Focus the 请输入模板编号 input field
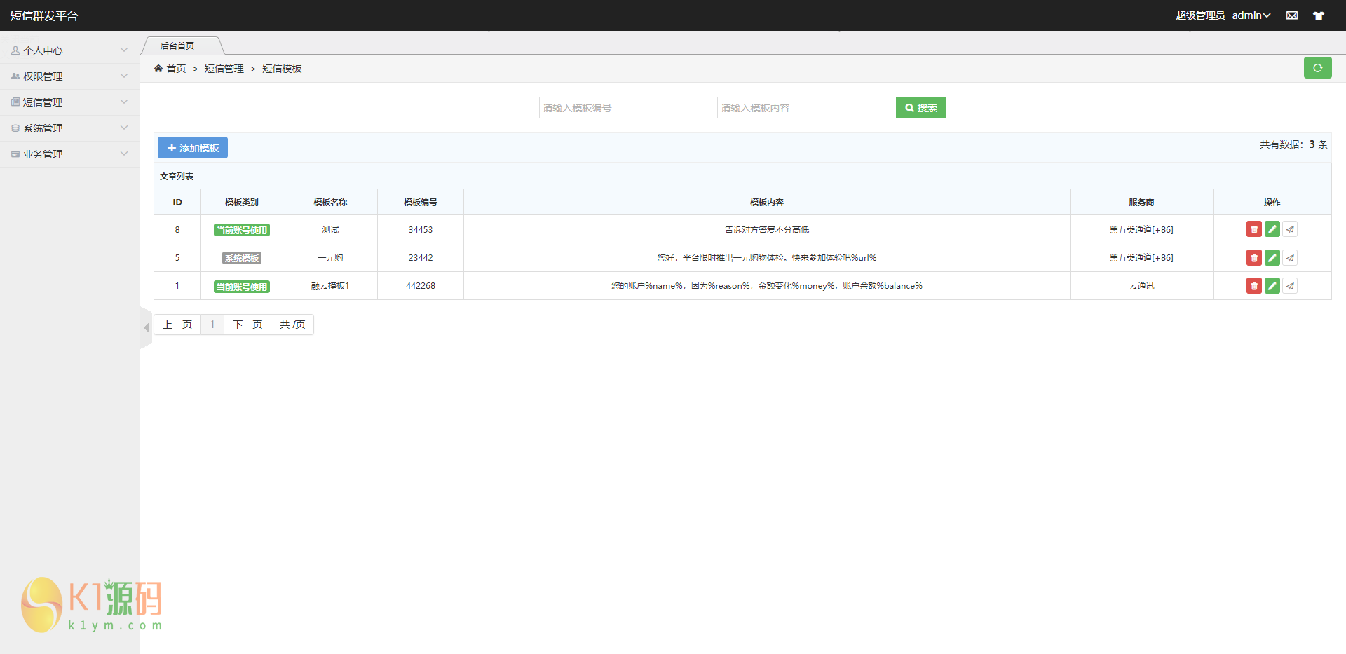The width and height of the screenshot is (1346, 654). 626,108
